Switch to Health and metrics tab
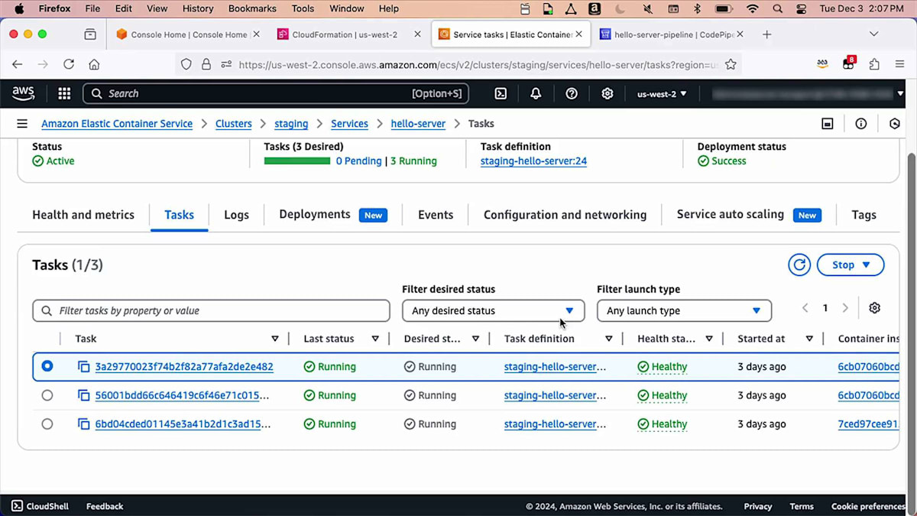The height and width of the screenshot is (516, 917). pyautogui.click(x=83, y=215)
